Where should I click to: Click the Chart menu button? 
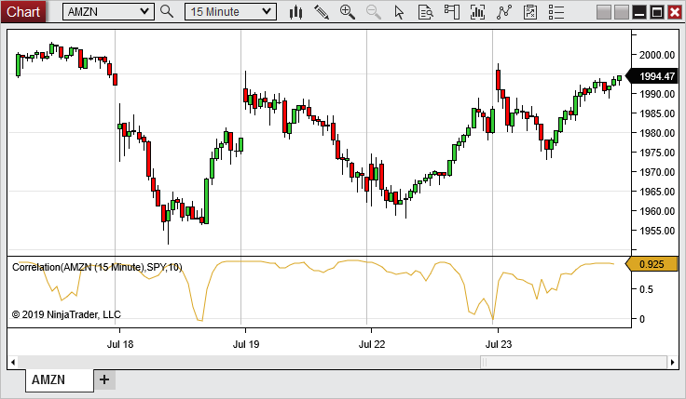coord(22,11)
